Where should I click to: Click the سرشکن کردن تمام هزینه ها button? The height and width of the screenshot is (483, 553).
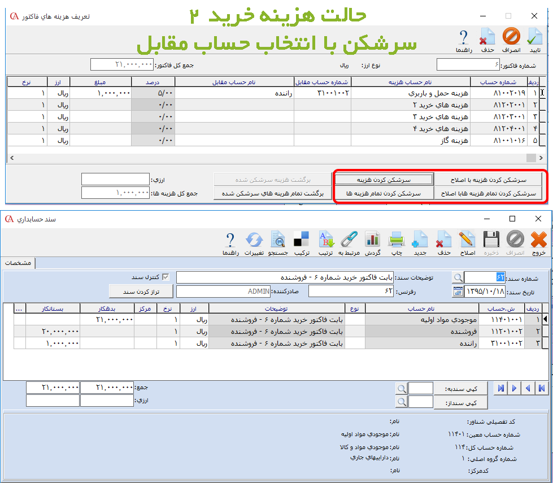click(384, 193)
